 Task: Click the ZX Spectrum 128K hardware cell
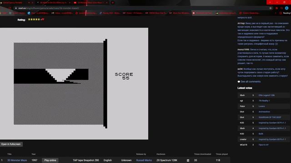tap(167, 160)
